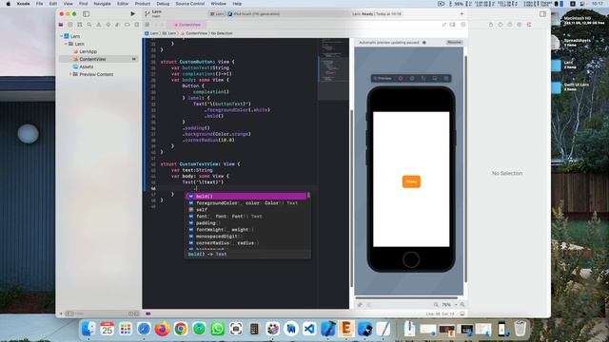
Task: Zoom out on the canvas preview
Action: (x=436, y=305)
